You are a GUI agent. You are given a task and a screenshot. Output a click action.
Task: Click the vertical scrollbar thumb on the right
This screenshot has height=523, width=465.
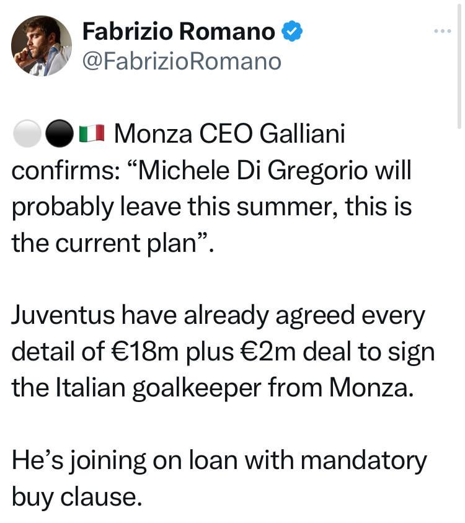click(459, 65)
